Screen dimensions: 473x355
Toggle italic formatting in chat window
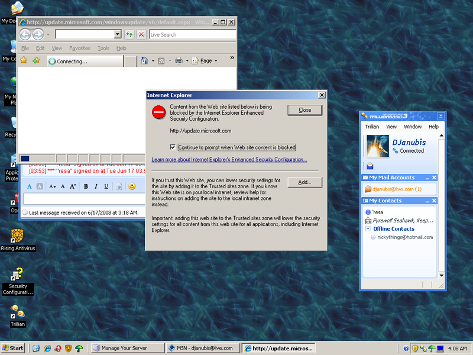click(x=96, y=186)
